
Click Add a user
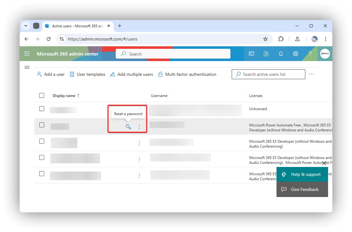point(51,74)
